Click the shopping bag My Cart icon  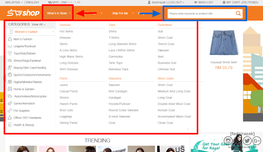pyautogui.click(x=224, y=2)
